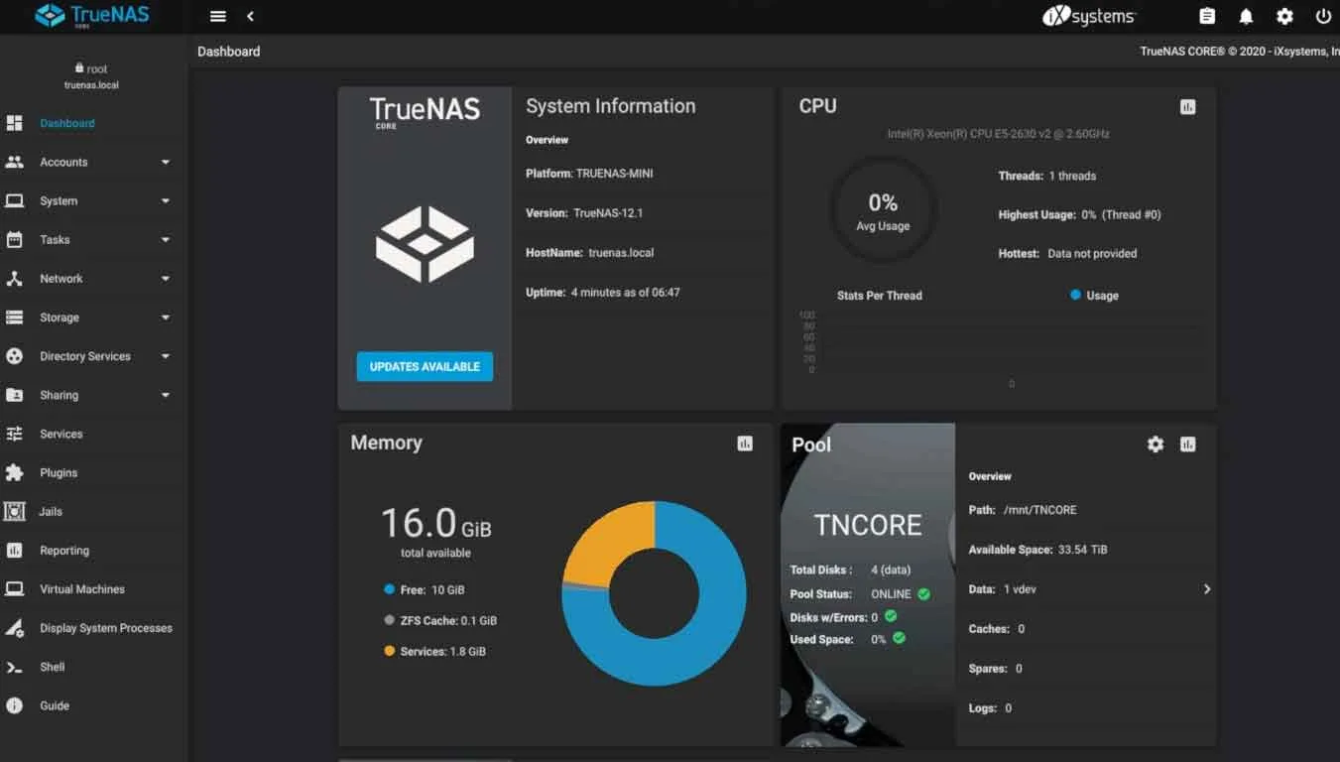Open Plugins page
The image size is (1340, 762).
(x=59, y=472)
